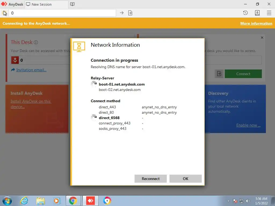275x206 pixels.
Task: Launch Internet Explorer from taskbar
Action: click(24, 201)
